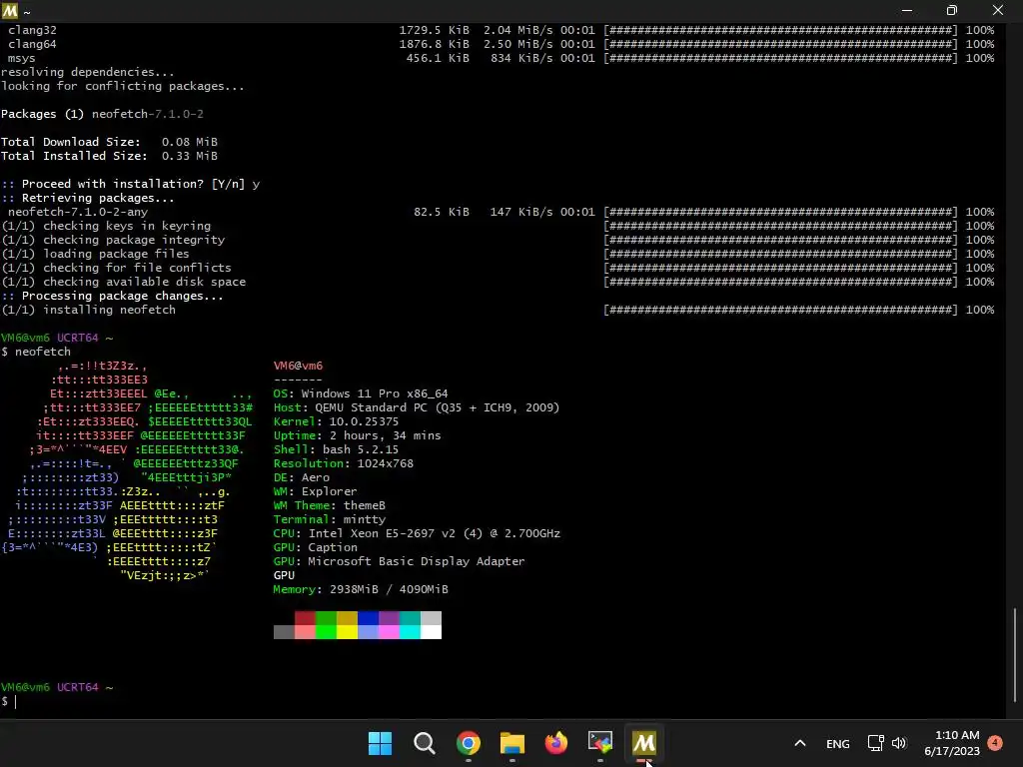The width and height of the screenshot is (1023, 767).
Task: Minimize the mintty terminal window
Action: [907, 10]
